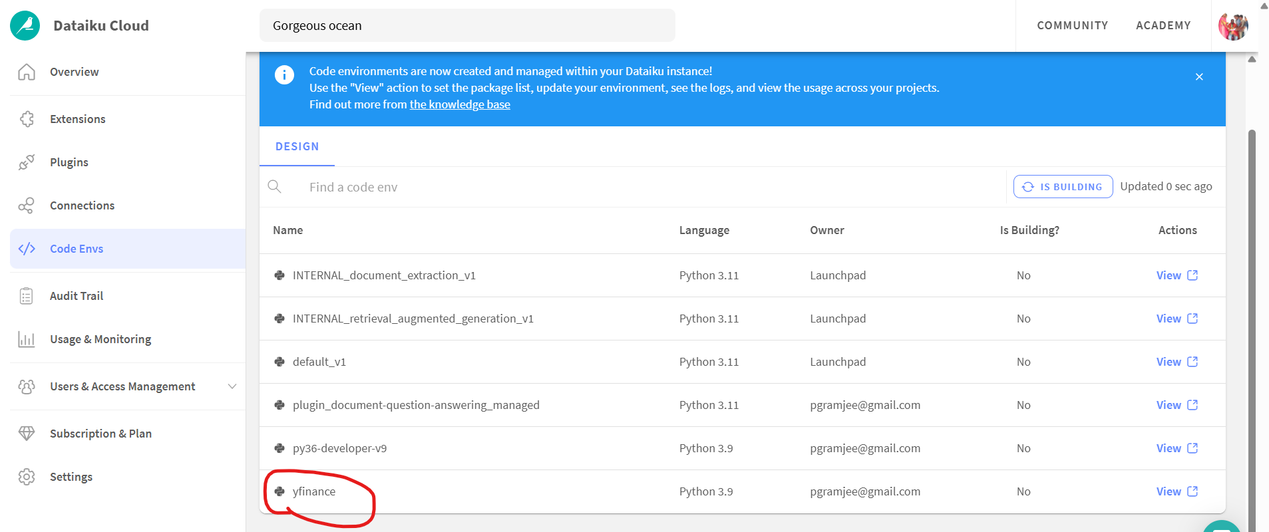Open external link icon for INTERNAL_document_extraction_v1

(x=1192, y=275)
